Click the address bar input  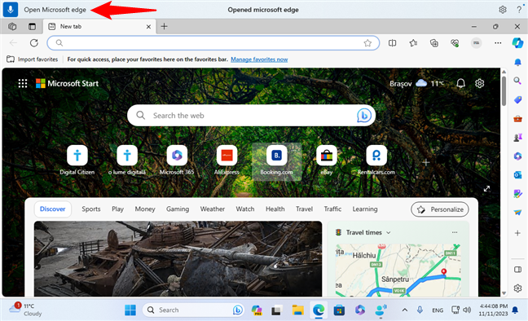213,43
